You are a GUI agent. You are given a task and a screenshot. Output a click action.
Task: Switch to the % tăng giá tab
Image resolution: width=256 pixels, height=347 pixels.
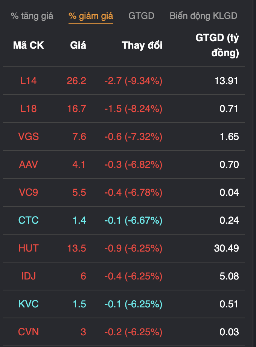(x=32, y=16)
